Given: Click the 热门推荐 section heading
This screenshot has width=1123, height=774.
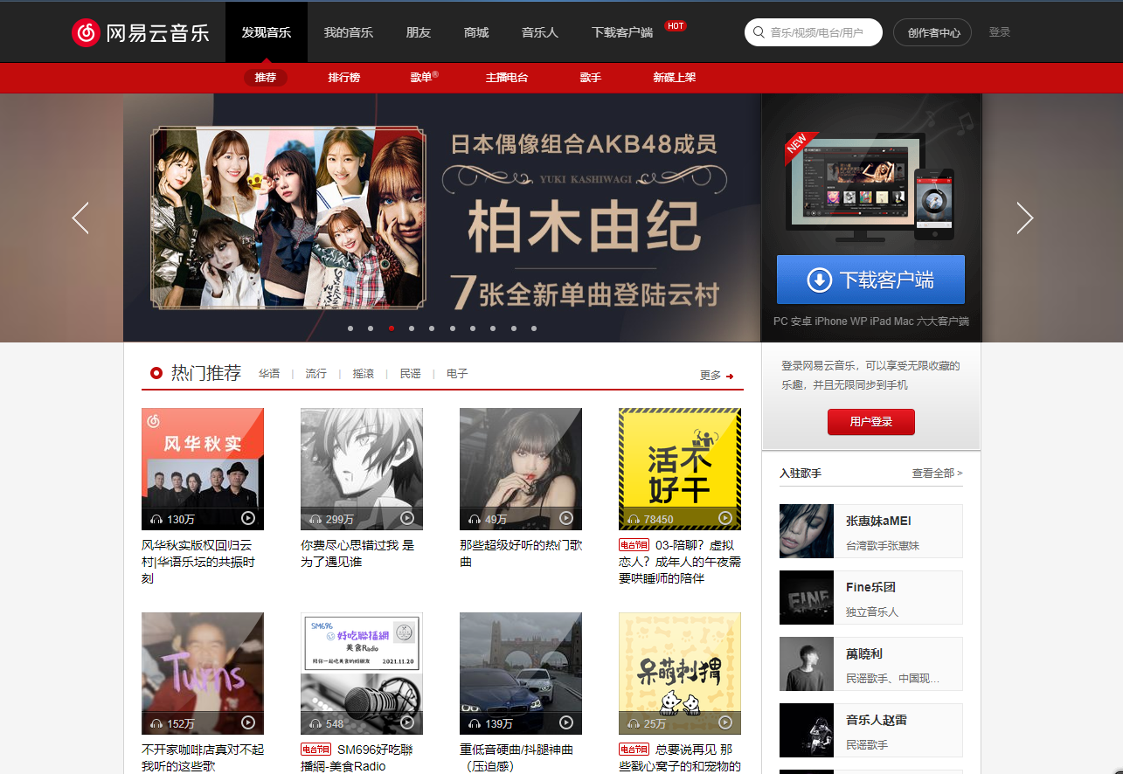Looking at the screenshot, I should point(206,373).
